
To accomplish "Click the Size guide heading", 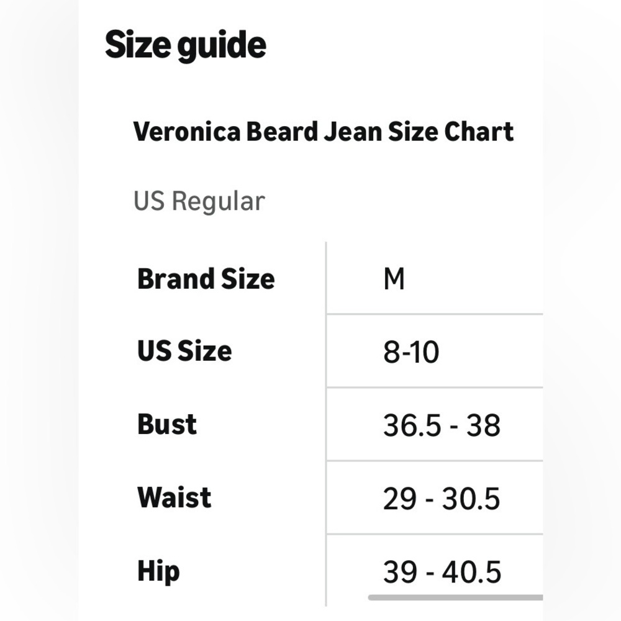I will click(x=185, y=47).
